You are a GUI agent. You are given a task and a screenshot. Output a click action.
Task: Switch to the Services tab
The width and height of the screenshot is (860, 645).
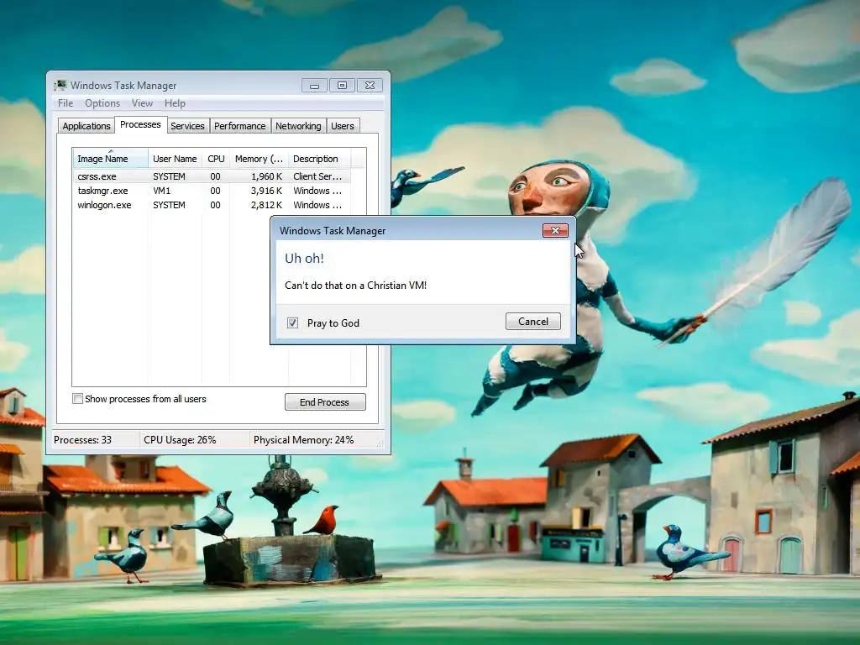click(187, 126)
